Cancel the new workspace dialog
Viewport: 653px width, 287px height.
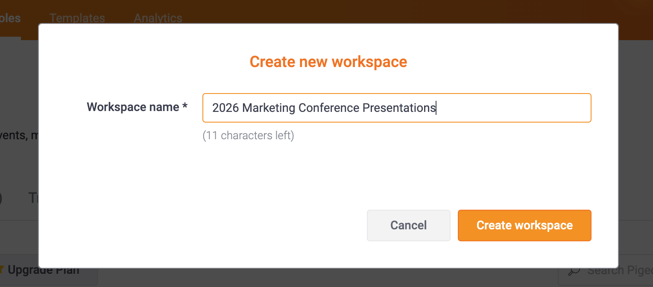(408, 225)
